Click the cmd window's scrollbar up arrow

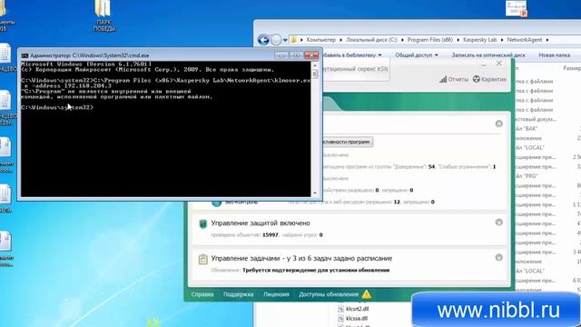tap(315, 65)
